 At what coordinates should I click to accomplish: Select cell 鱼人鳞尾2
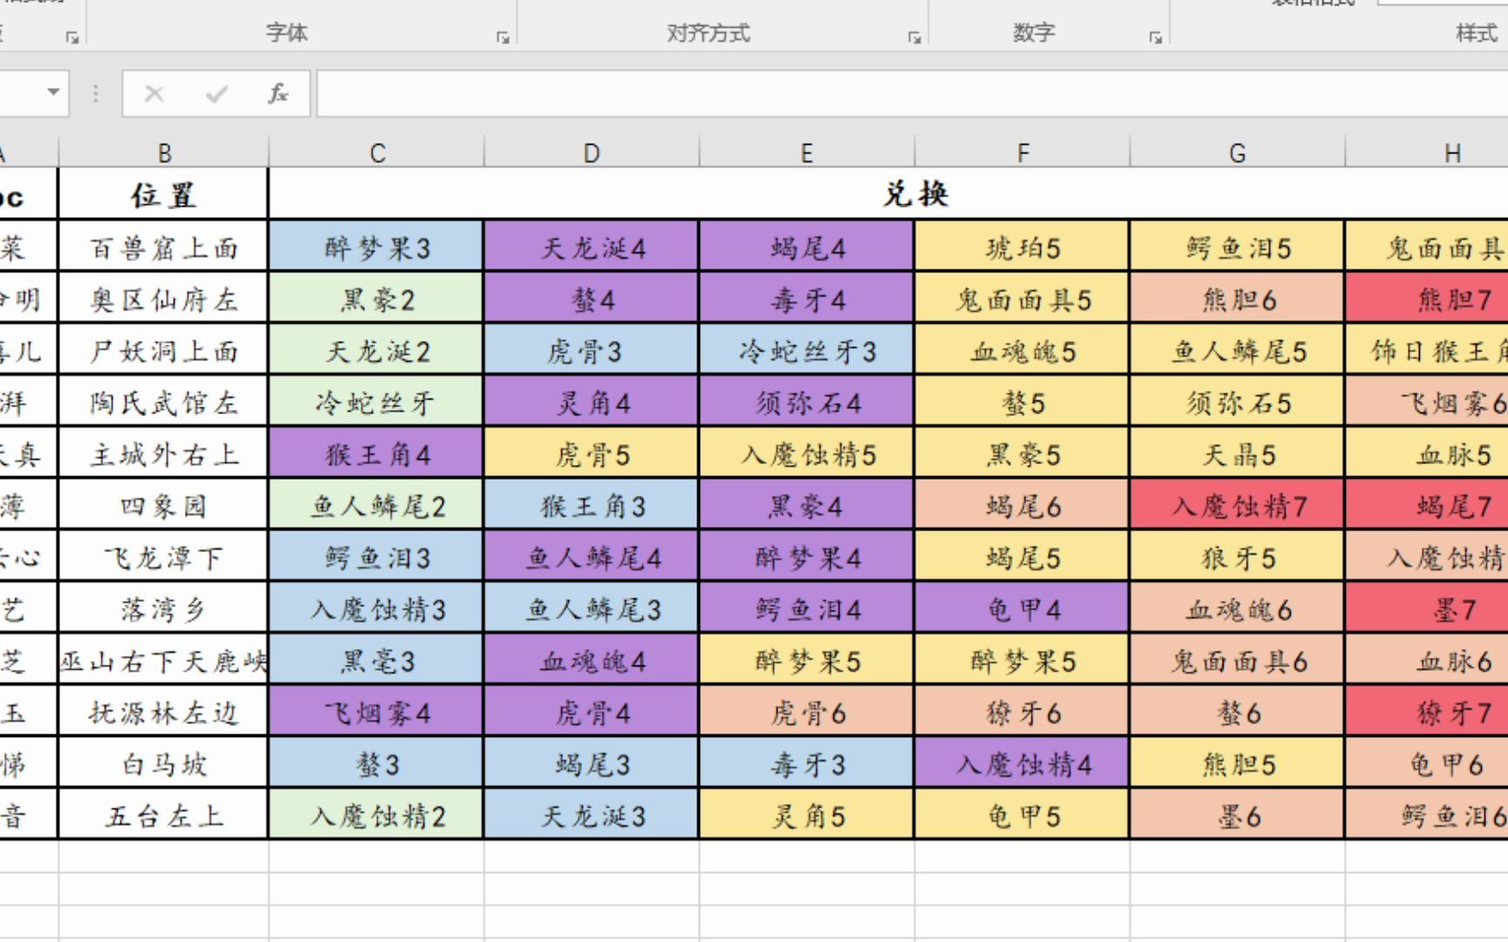pos(376,505)
